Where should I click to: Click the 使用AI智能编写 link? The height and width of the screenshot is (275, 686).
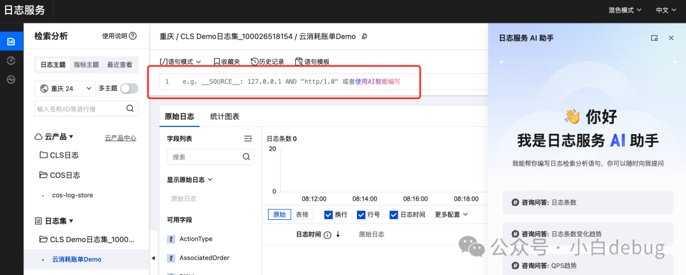click(x=377, y=82)
